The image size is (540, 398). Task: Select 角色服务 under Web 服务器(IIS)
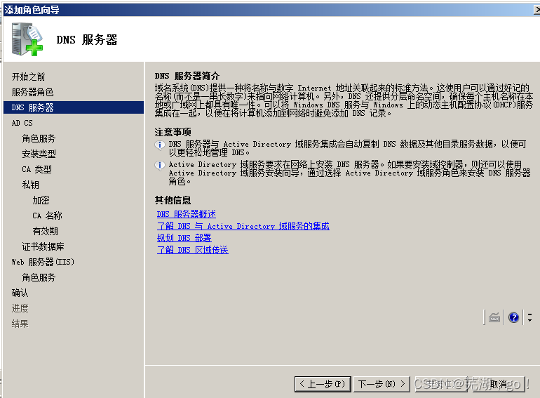tap(39, 278)
